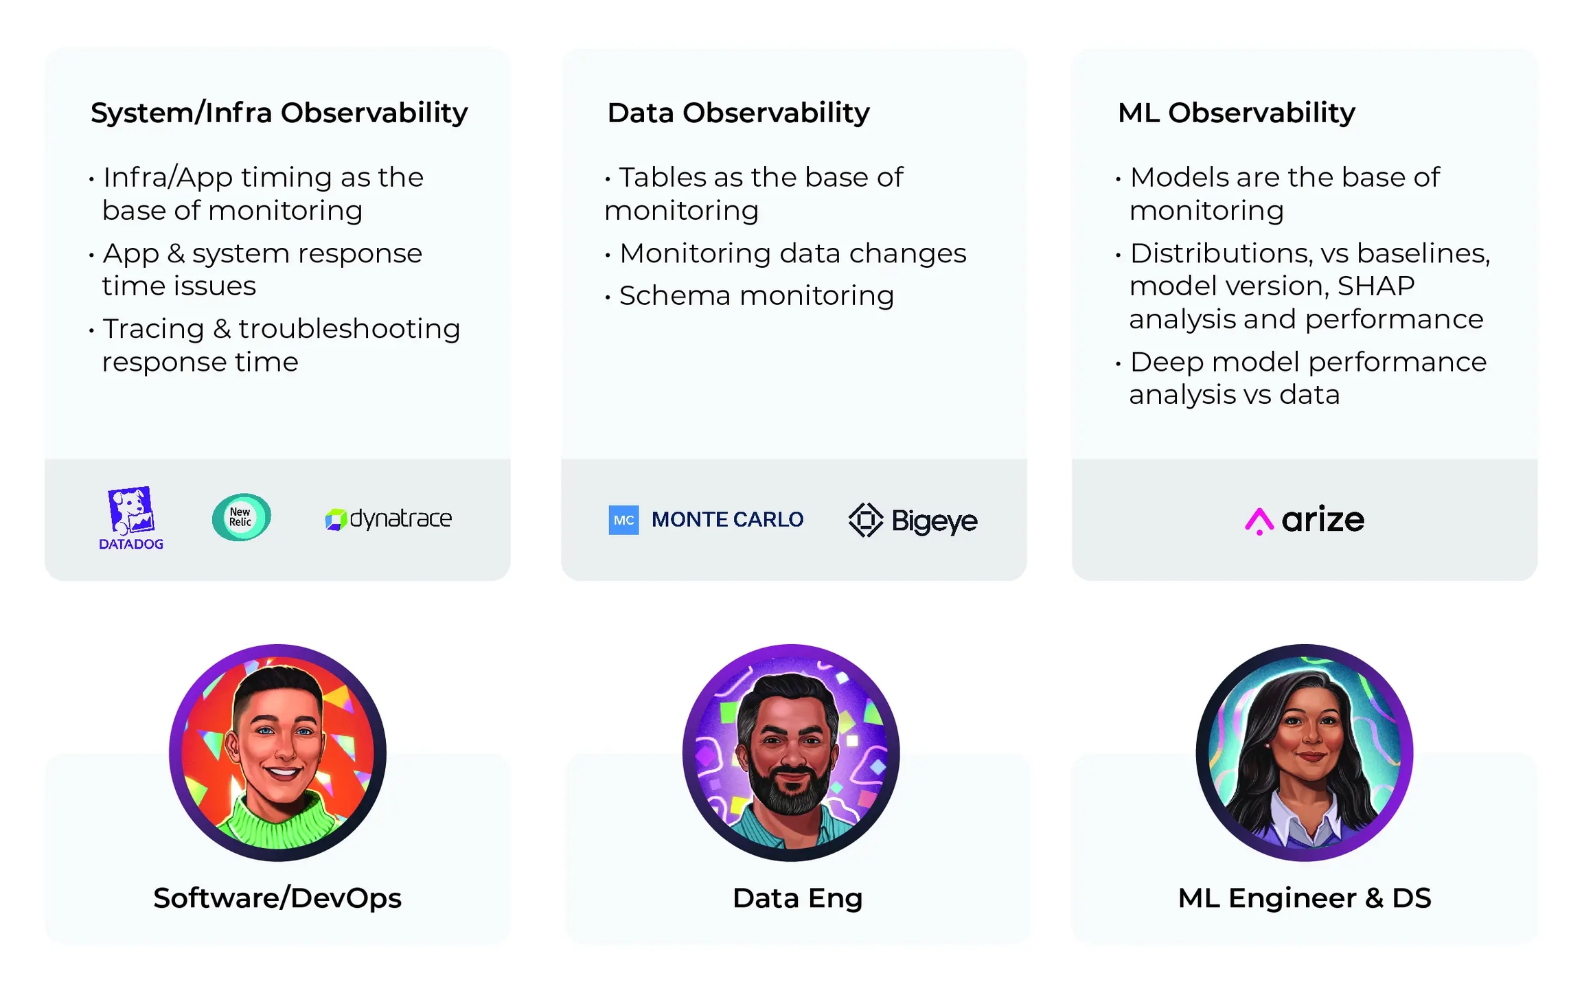
Task: Click the ML Engineer & DS label
Action: pyautogui.click(x=1305, y=898)
